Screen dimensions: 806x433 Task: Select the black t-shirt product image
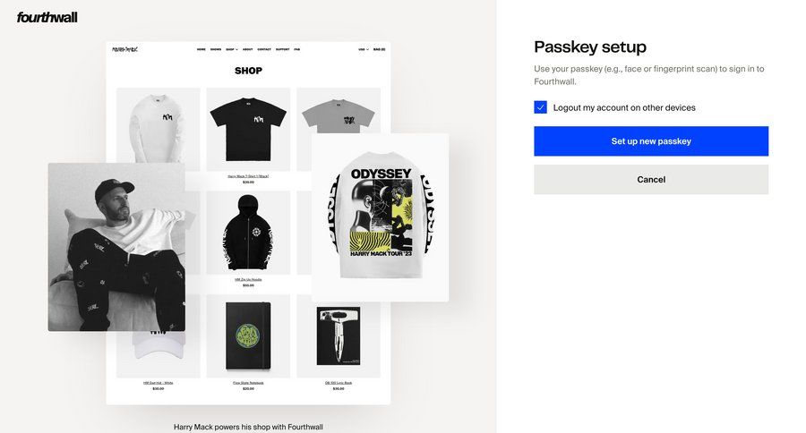point(248,129)
